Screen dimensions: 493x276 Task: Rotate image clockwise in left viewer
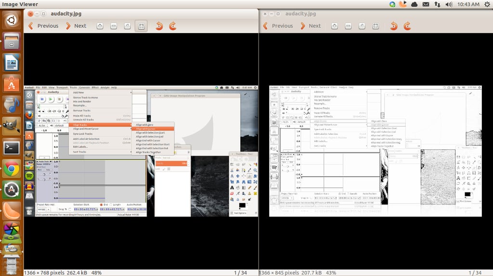173,26
